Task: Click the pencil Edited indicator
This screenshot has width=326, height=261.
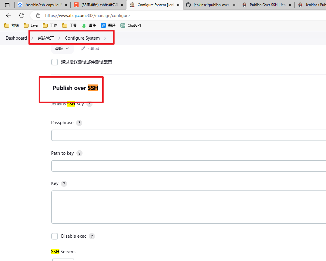Action: coord(90,48)
